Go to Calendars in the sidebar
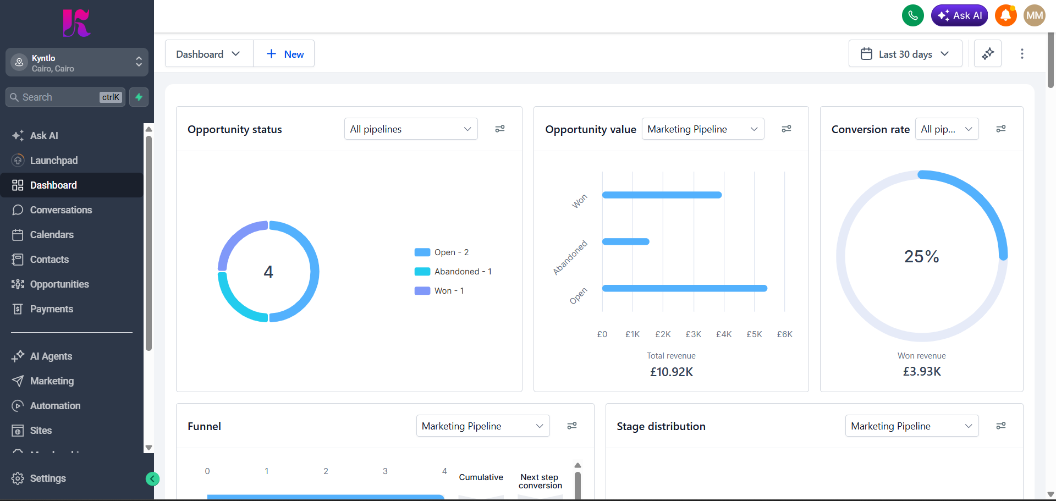1056x501 pixels. pyautogui.click(x=71, y=234)
